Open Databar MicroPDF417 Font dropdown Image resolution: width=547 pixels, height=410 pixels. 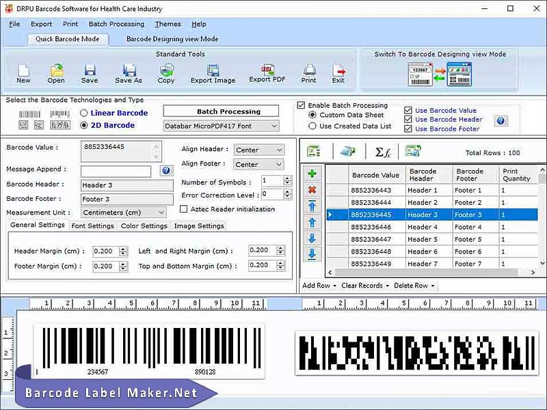point(221,126)
